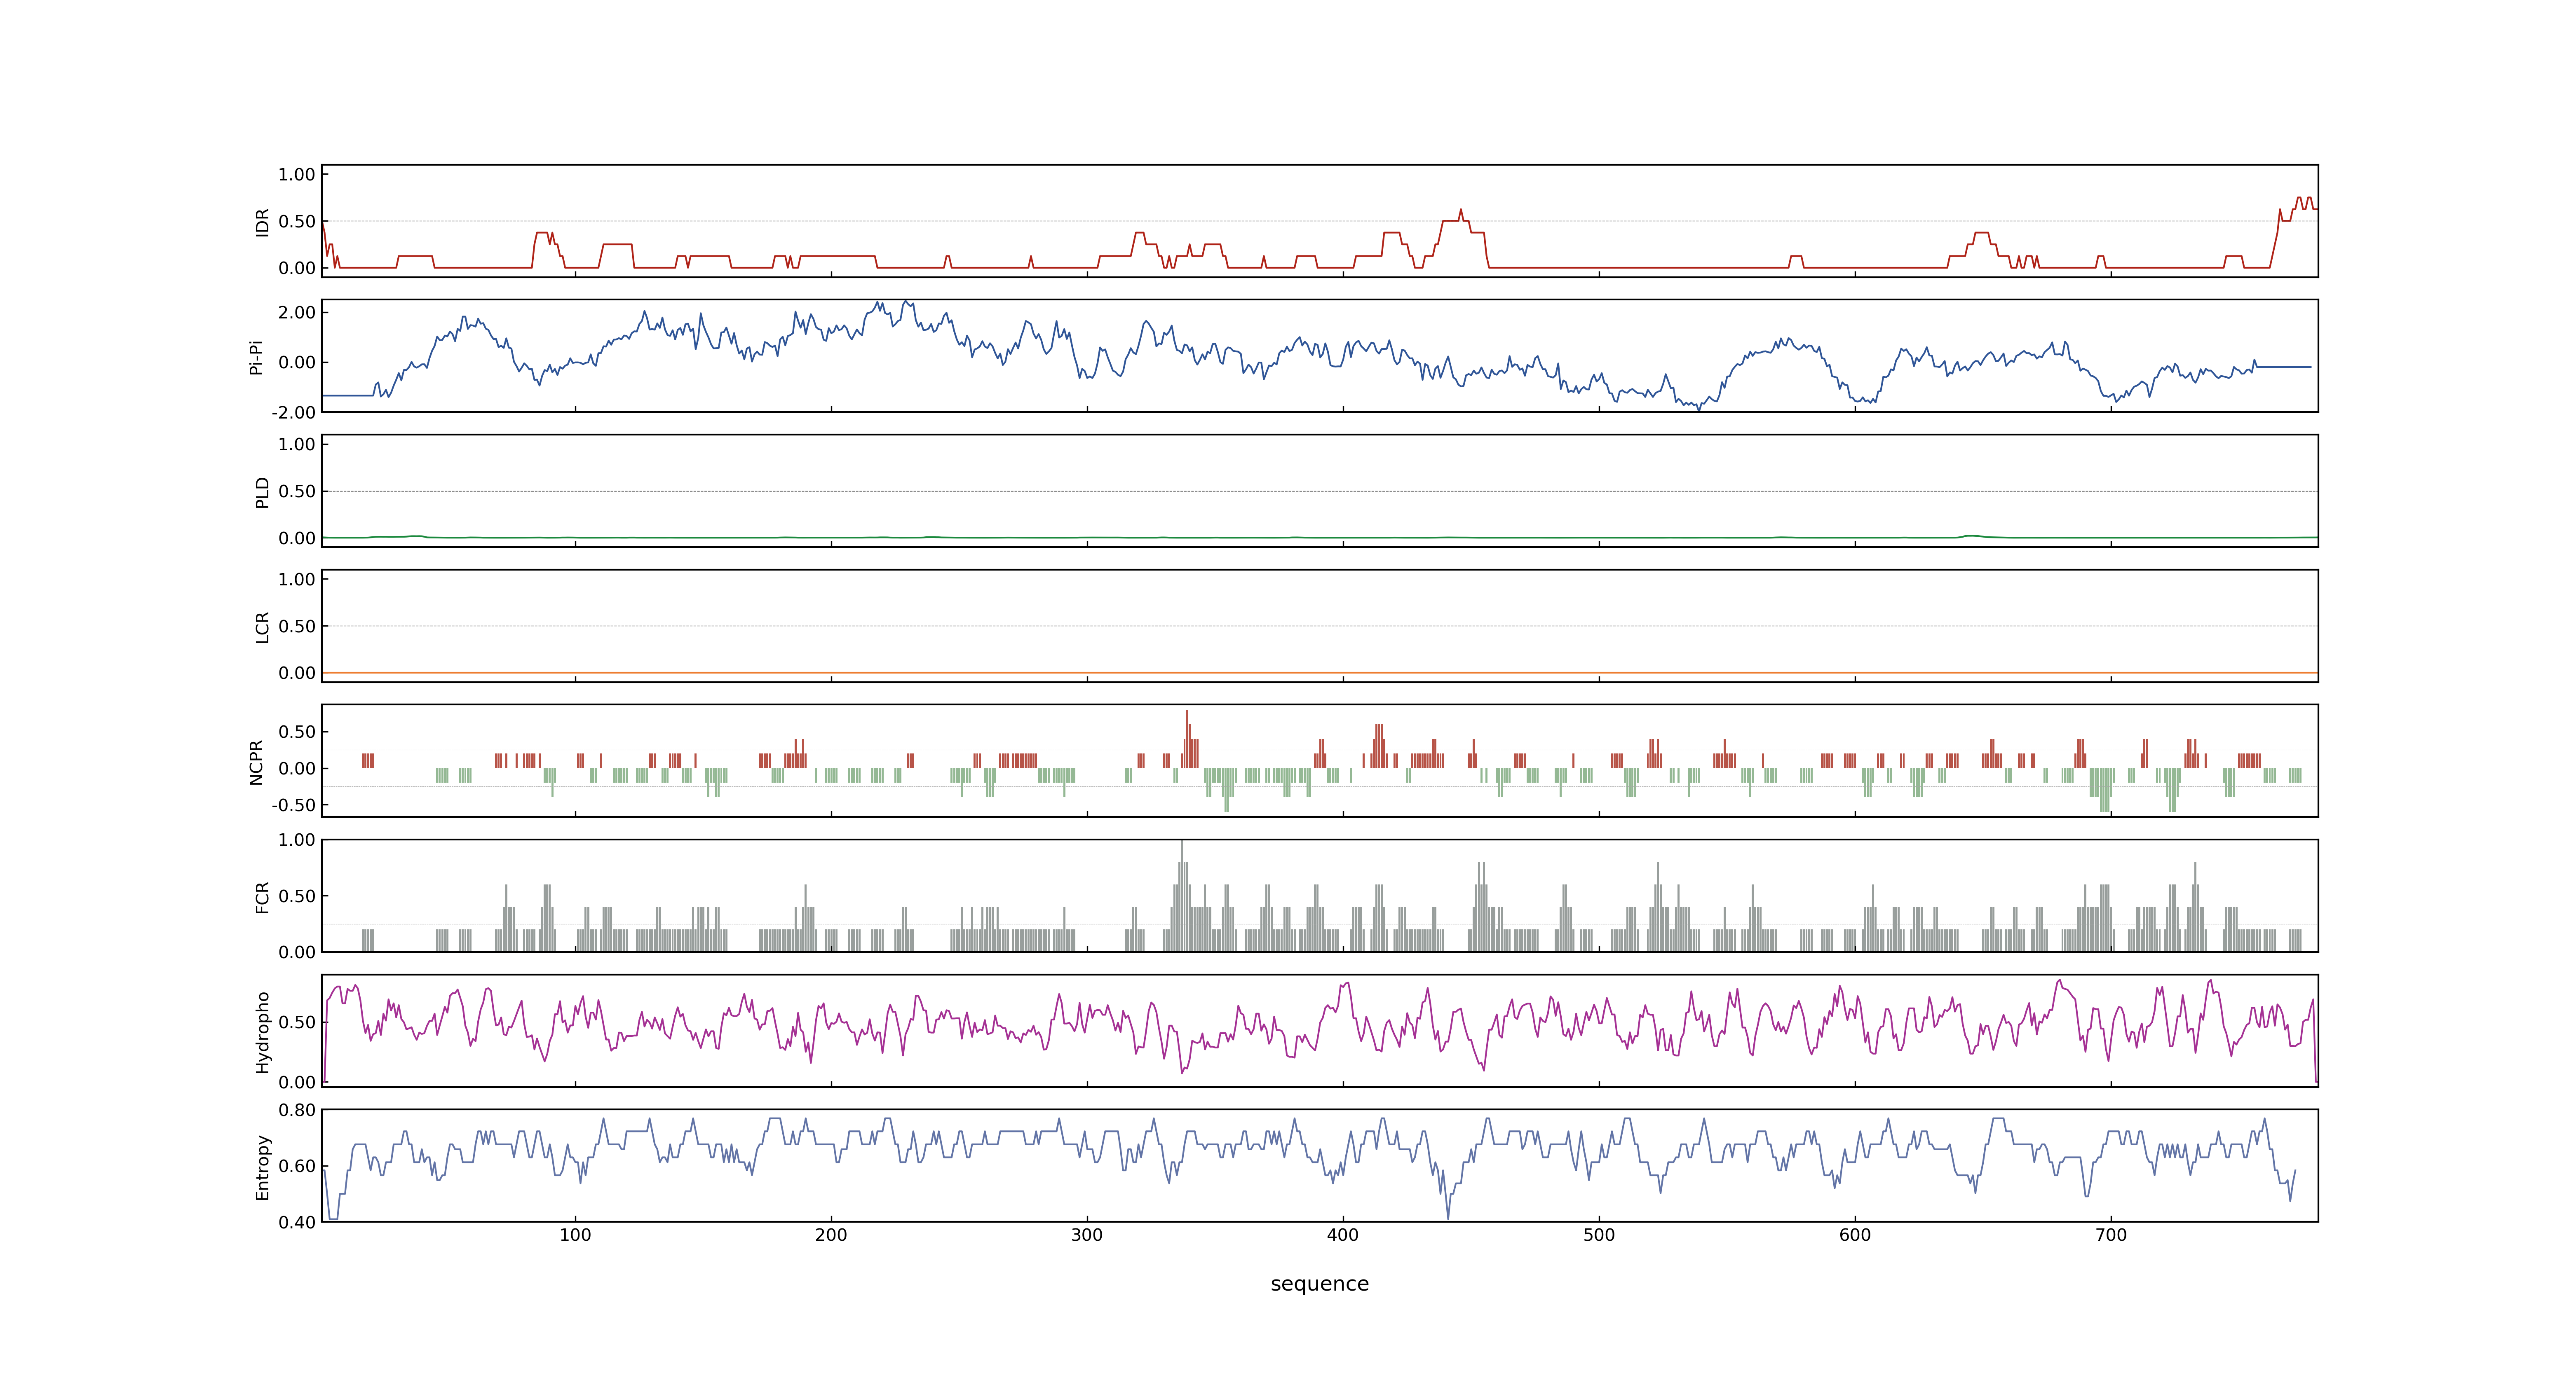Click the 0.60 tick on Entropy axis
The width and height of the screenshot is (2576, 1373).
(297, 1166)
